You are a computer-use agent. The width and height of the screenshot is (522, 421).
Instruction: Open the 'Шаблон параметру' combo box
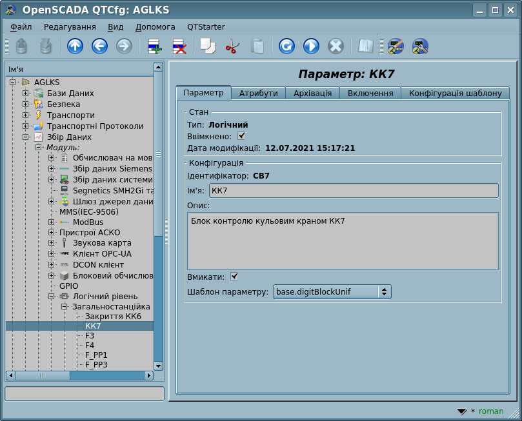coord(332,292)
